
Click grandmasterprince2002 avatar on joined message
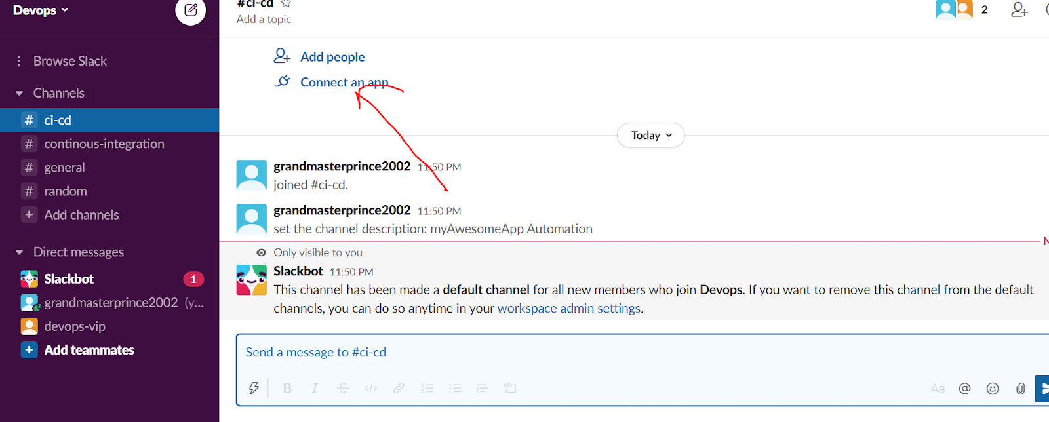pyautogui.click(x=251, y=175)
